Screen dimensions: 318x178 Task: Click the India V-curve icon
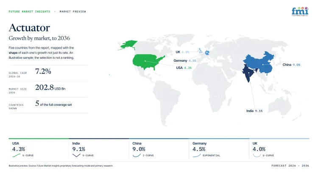point(76,155)
